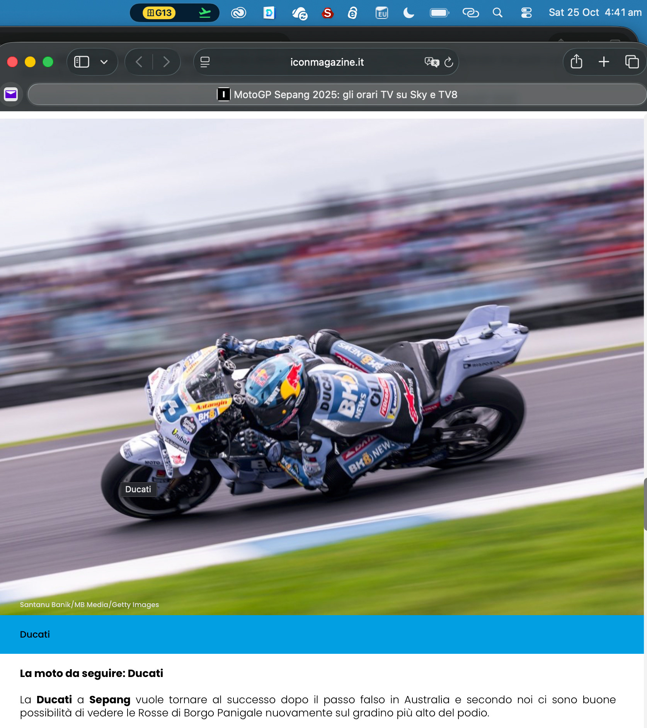Open the pinned purple mail tab
Screen dimensions: 647x728
tap(11, 94)
